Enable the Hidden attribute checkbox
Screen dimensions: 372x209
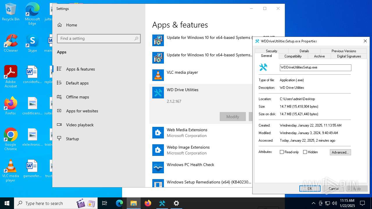click(x=305, y=152)
